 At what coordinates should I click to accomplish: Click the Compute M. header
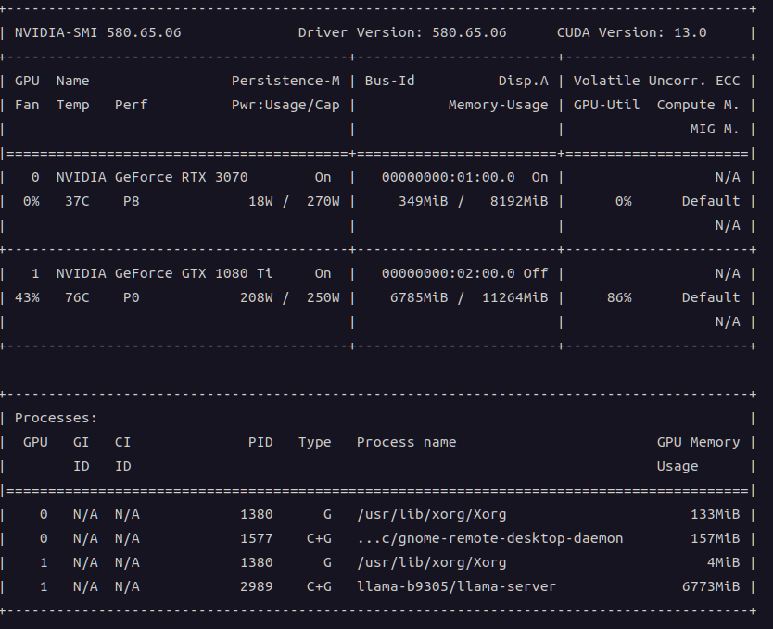tap(698, 106)
